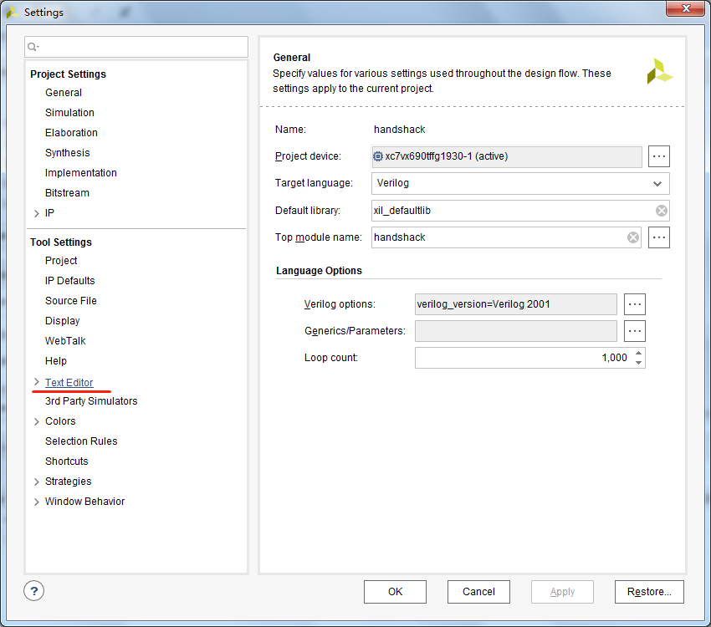Click the search magnifier icon in filter box
This screenshot has height=627, width=711.
click(x=33, y=47)
